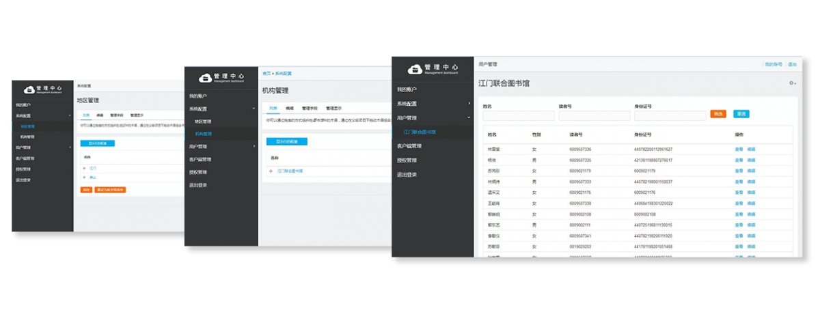820x327 pixels.
Task: Click 我的账号 link at top right
Action: (x=773, y=64)
